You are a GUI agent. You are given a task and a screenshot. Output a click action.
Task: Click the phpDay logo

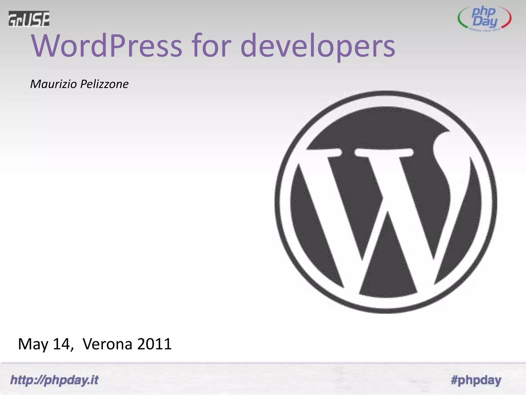pyautogui.click(x=484, y=19)
